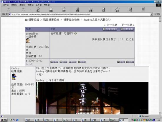Follow the 摄影论坛 breadcrumb link
Screen dimensions: 162x122
[34, 20]
